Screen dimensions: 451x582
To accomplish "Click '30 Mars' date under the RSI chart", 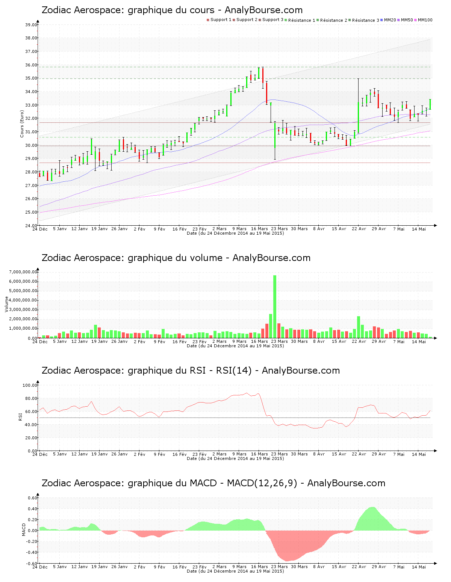I will 299,454.
